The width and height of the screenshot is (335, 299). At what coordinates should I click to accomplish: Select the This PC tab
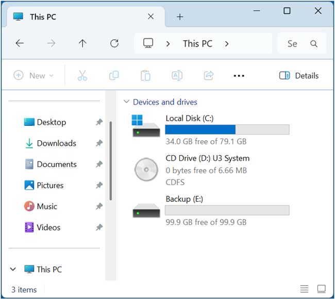[86, 16]
